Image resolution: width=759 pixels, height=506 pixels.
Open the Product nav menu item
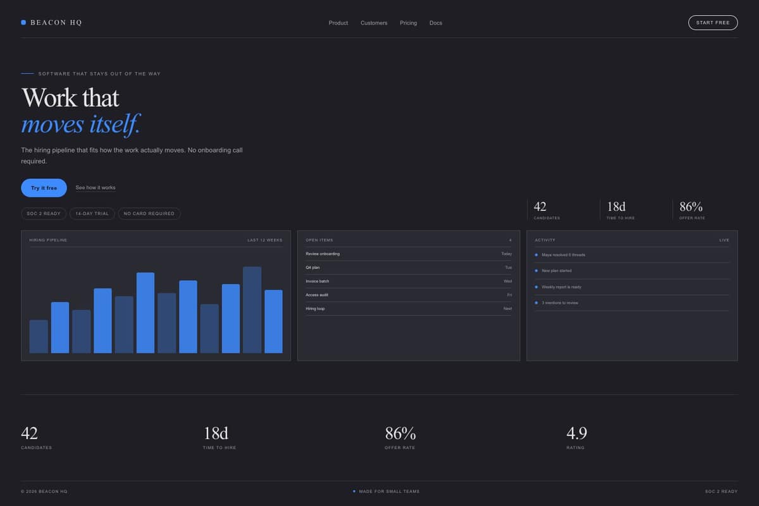coord(338,23)
